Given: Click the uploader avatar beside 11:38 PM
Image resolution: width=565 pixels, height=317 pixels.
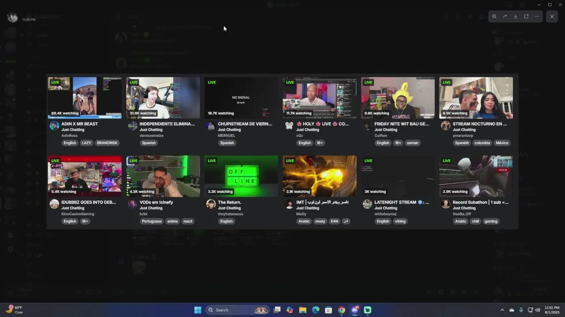Looking at the screenshot, I should pos(13,17).
